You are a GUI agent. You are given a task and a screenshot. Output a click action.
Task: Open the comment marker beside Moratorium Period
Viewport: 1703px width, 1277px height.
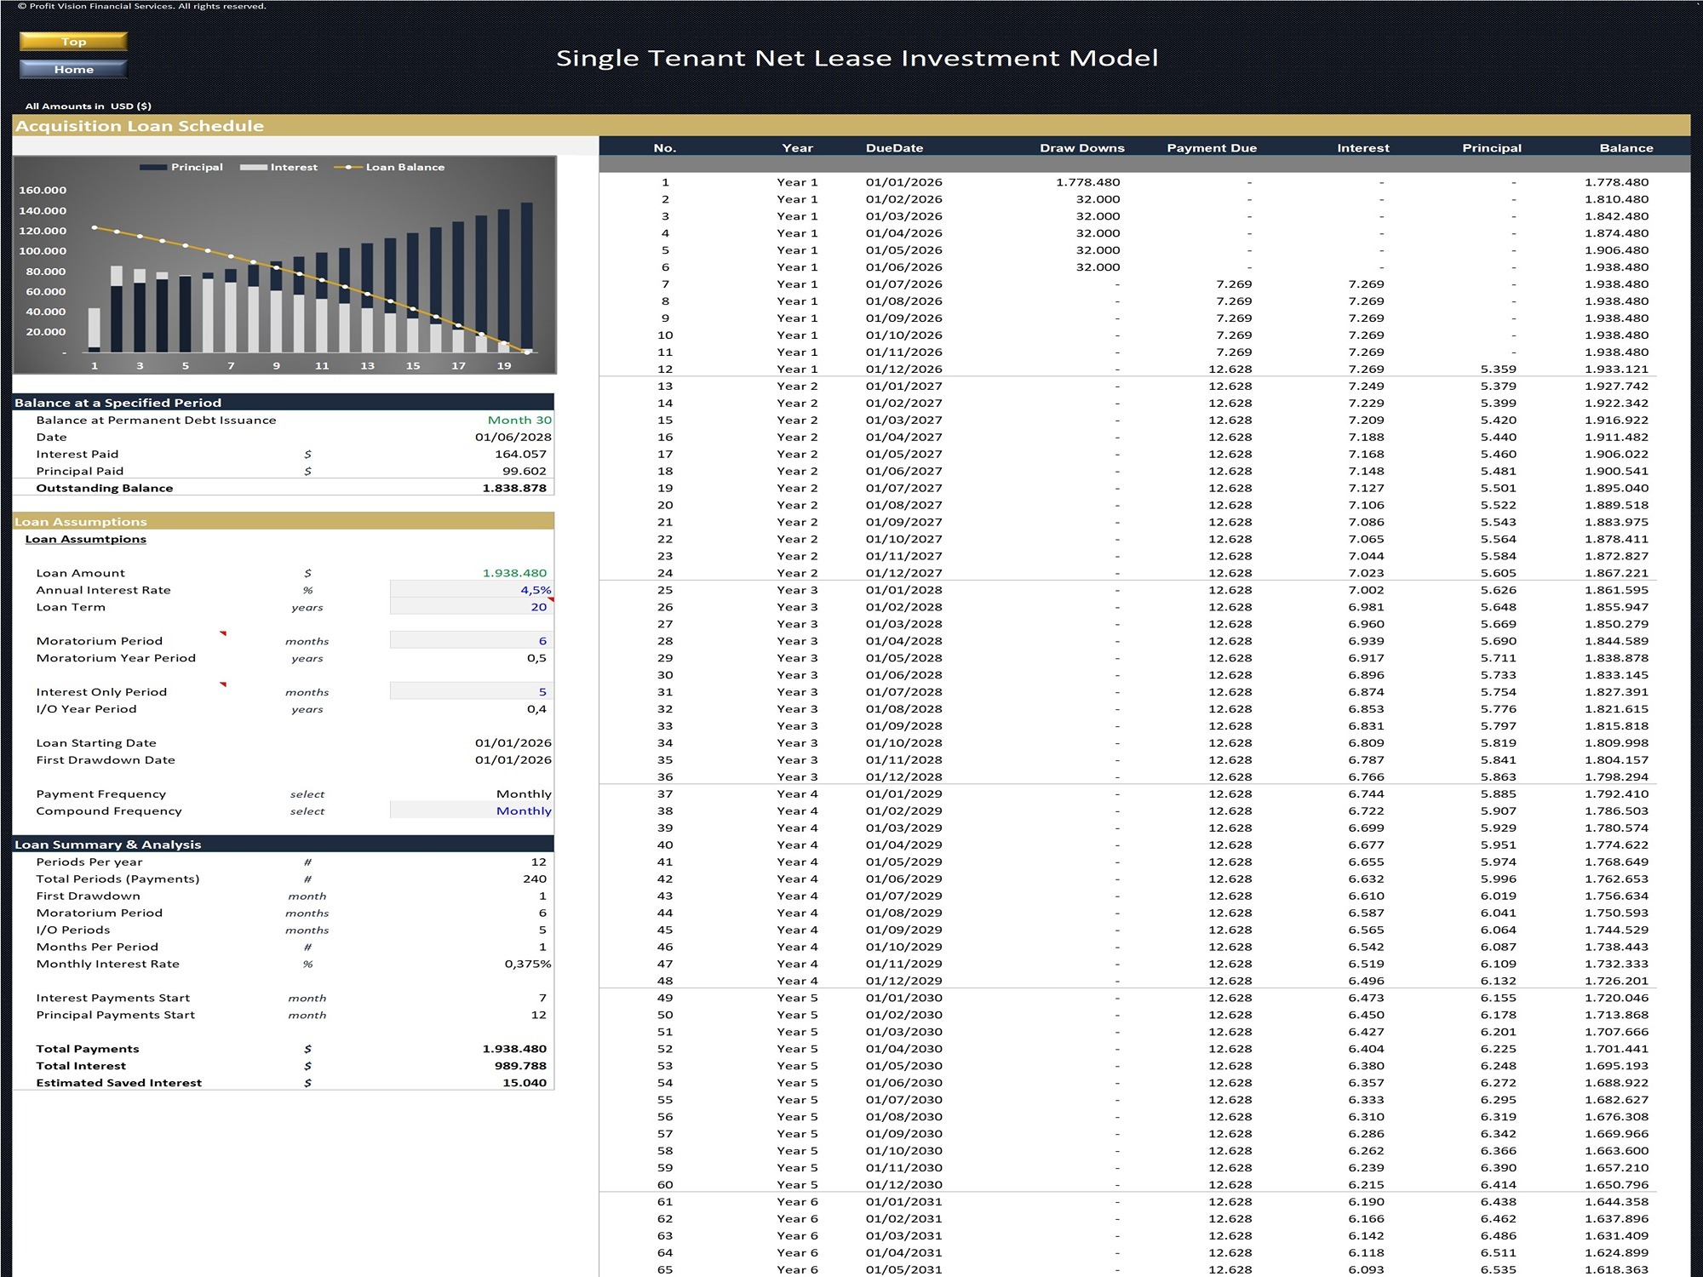[x=223, y=633]
